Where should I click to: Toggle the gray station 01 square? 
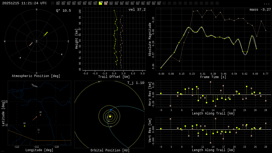pyautogui.click(x=58, y=3)
